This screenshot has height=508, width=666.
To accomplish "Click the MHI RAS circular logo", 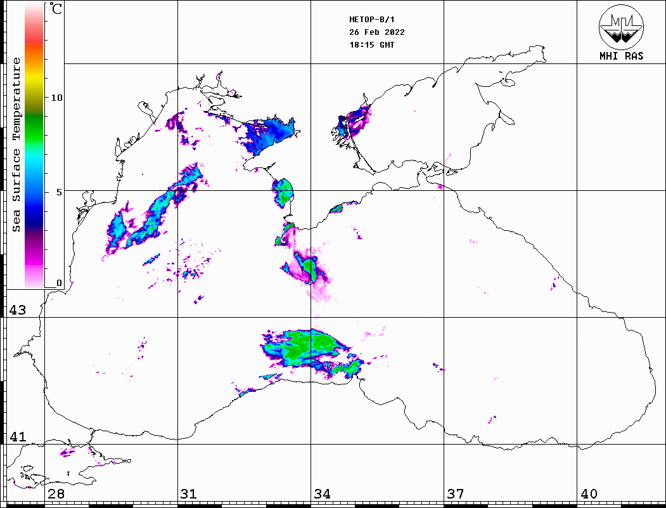I will tap(622, 27).
